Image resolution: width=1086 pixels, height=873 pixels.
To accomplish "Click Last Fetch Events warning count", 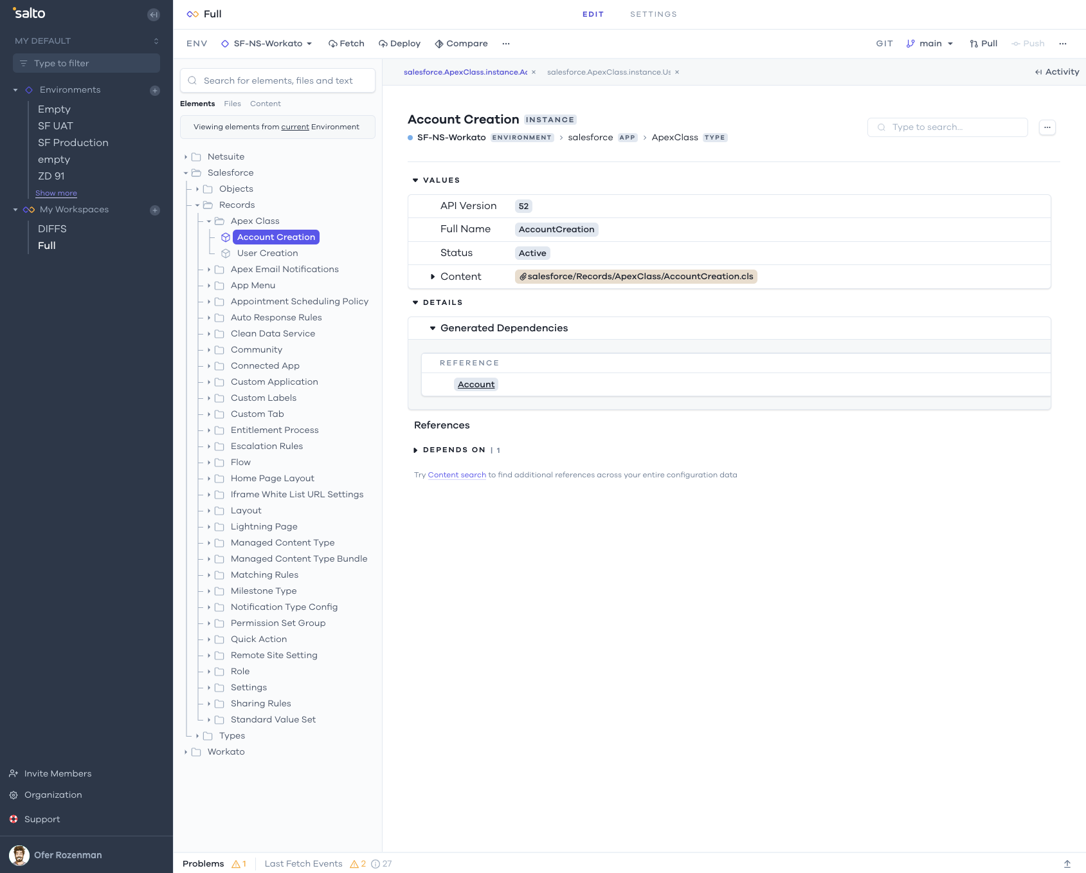I will pos(357,864).
